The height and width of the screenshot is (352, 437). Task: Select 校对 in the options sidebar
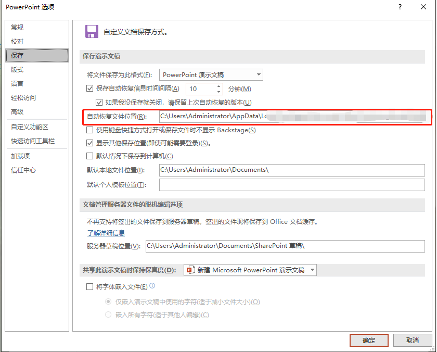pos(37,42)
